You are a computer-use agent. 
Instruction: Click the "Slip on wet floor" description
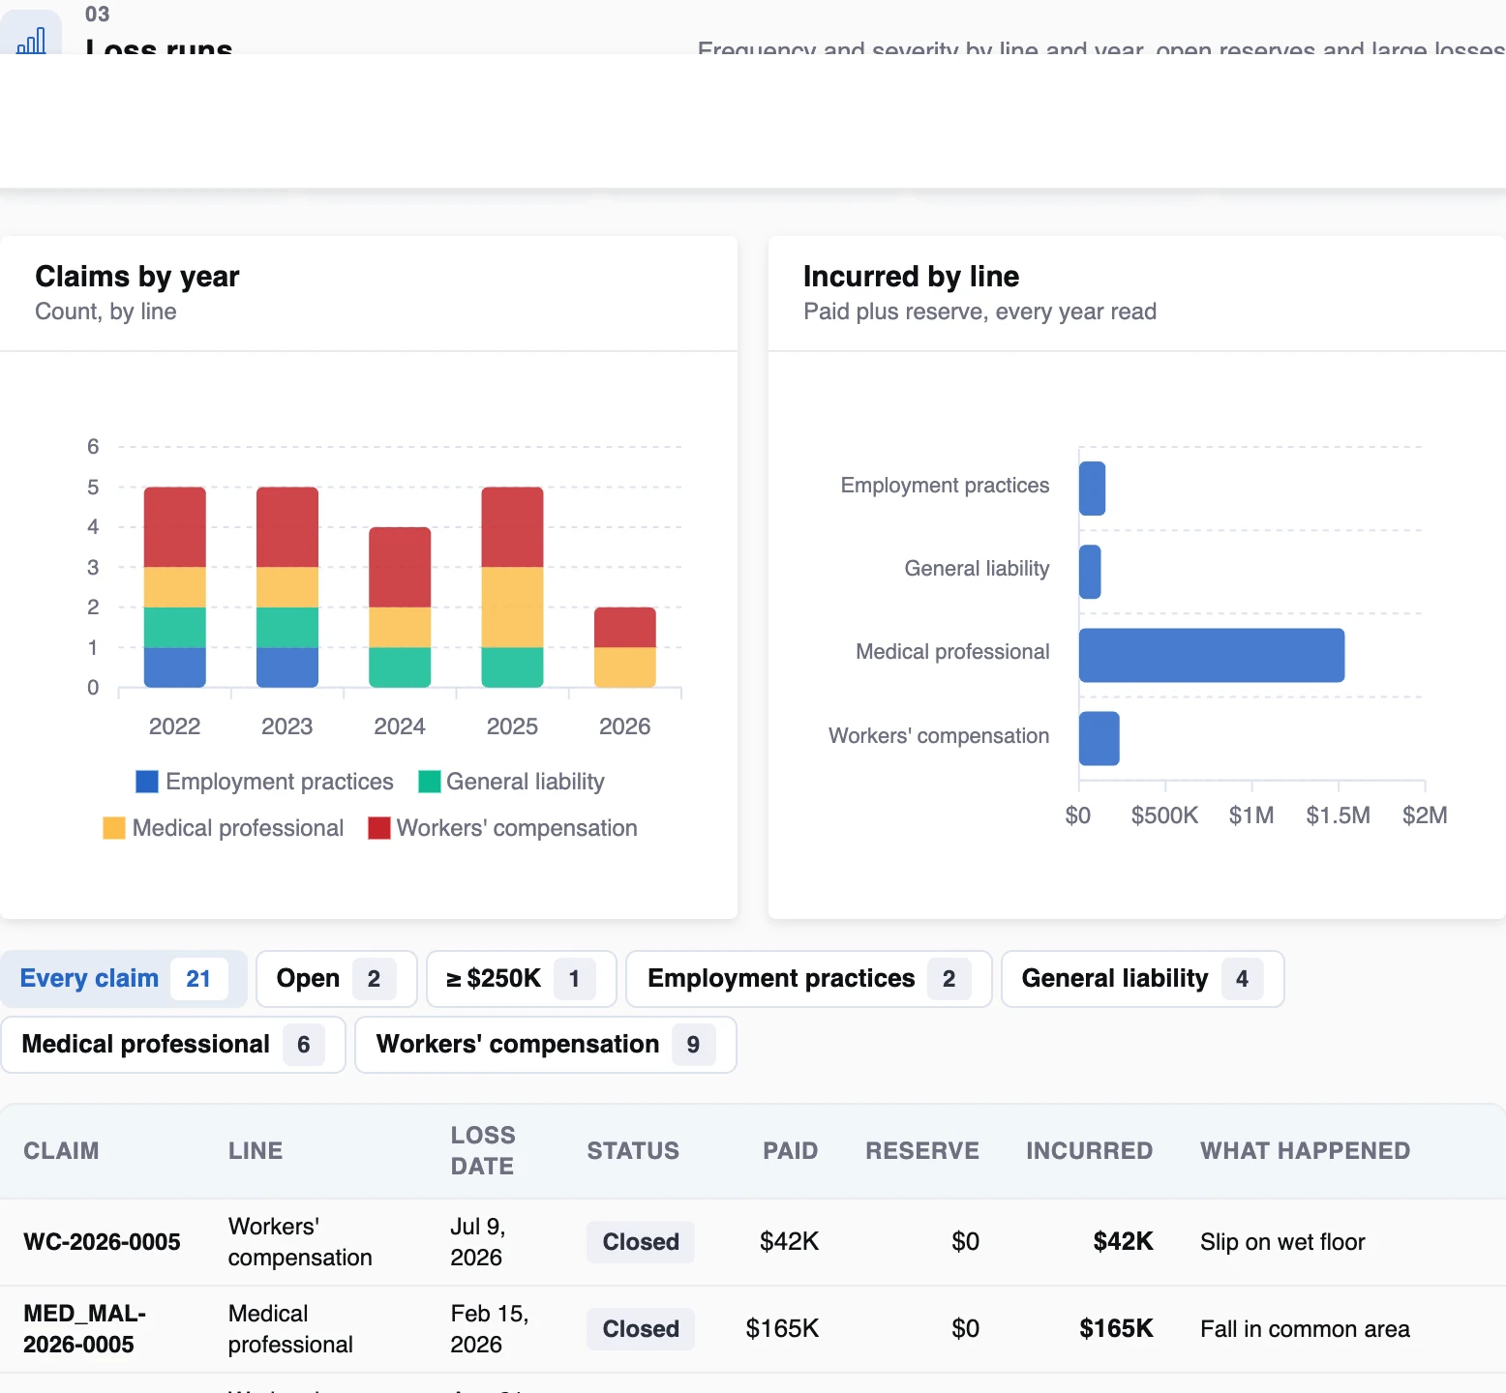pos(1282,1242)
